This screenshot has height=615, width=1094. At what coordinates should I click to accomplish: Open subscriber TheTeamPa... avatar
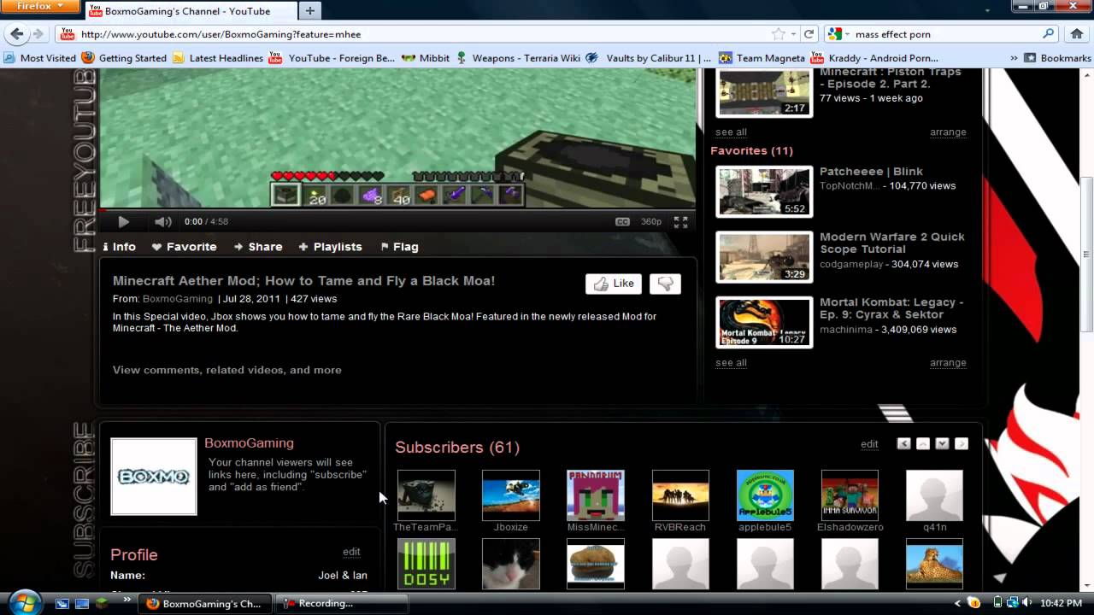click(426, 495)
